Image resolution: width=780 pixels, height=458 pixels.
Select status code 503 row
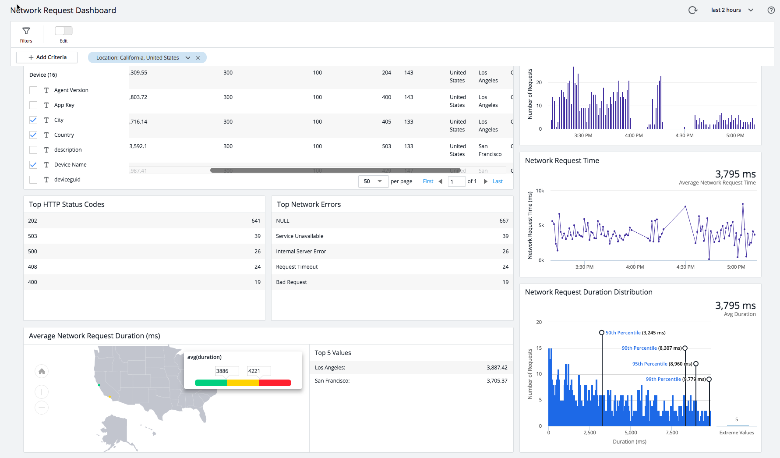click(144, 236)
